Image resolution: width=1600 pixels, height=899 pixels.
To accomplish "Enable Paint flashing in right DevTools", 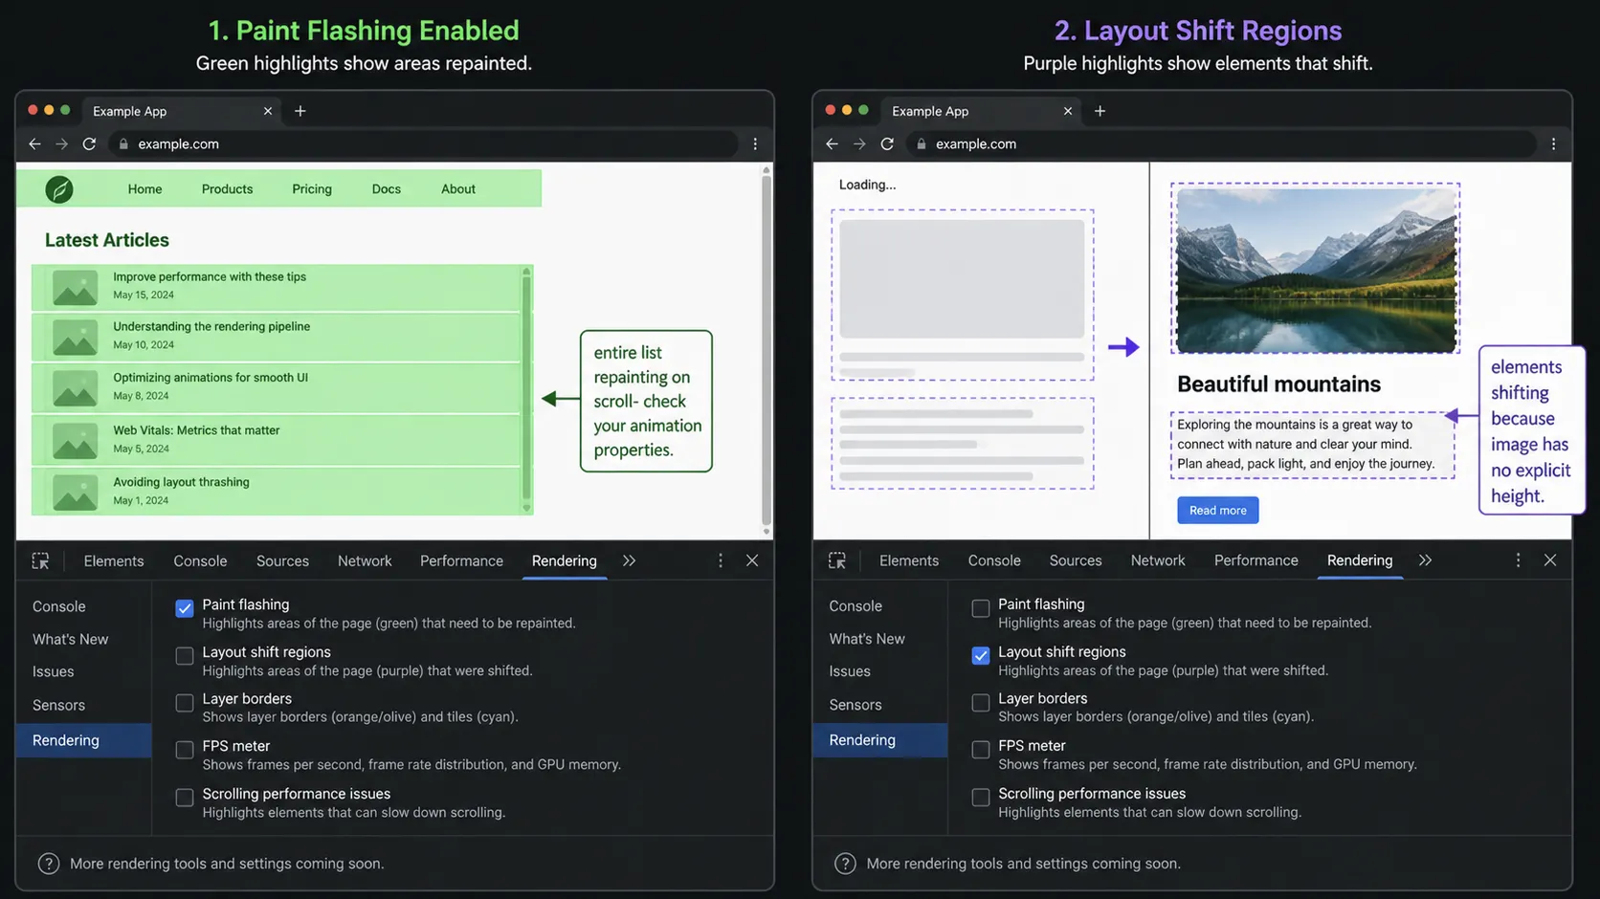I will (981, 608).
